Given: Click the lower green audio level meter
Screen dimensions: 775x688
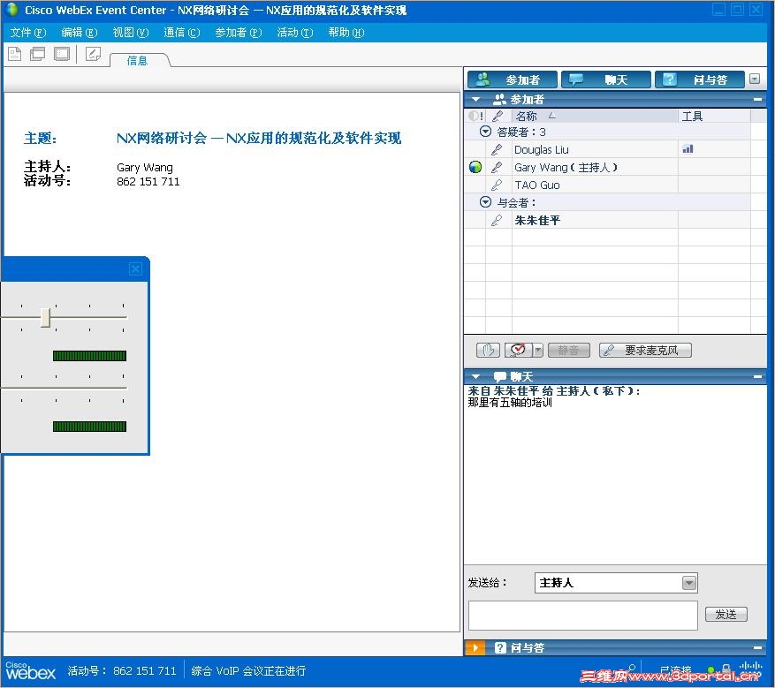Looking at the screenshot, I should [89, 427].
